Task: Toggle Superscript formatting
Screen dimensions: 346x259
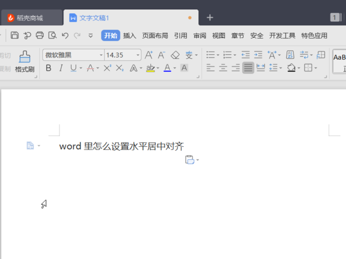Action: 107,68
